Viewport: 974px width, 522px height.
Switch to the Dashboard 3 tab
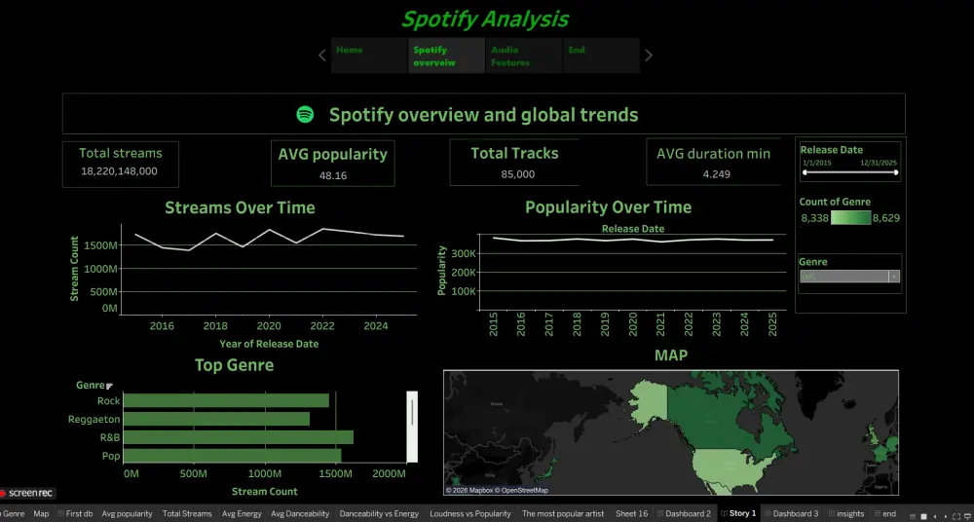pos(791,514)
